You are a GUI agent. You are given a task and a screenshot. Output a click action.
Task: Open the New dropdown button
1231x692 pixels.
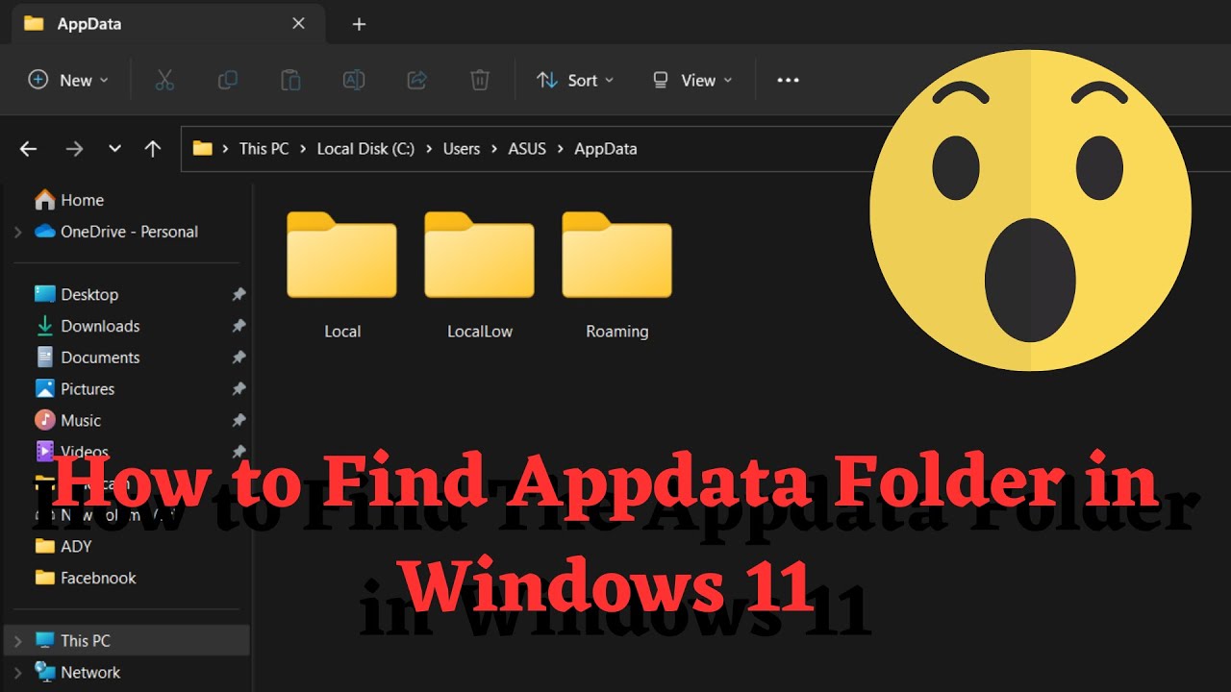(x=68, y=81)
